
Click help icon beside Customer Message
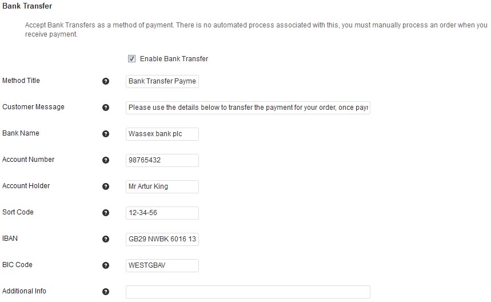pyautogui.click(x=105, y=108)
